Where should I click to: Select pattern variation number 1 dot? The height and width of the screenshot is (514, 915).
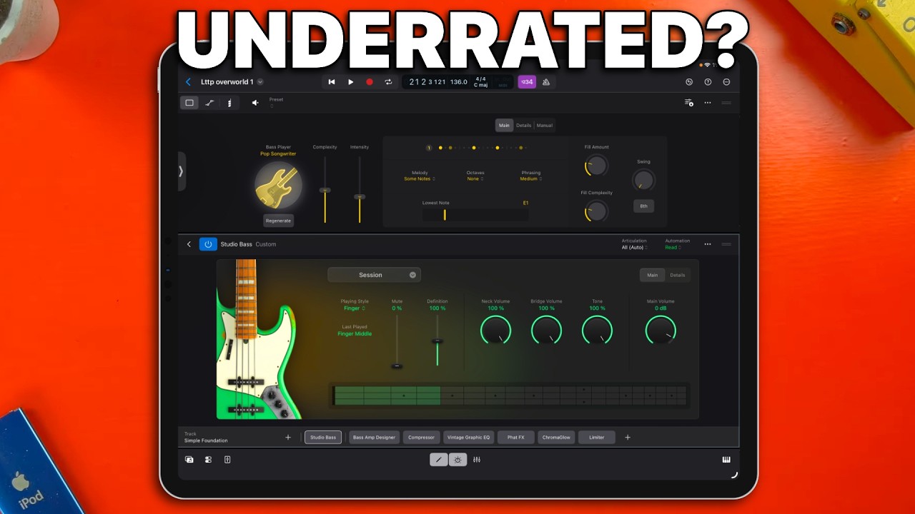[x=429, y=148]
